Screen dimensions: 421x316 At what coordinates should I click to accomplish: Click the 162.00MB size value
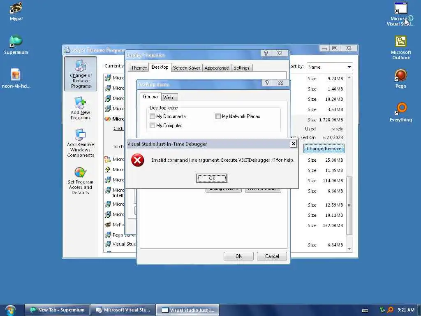(333, 225)
